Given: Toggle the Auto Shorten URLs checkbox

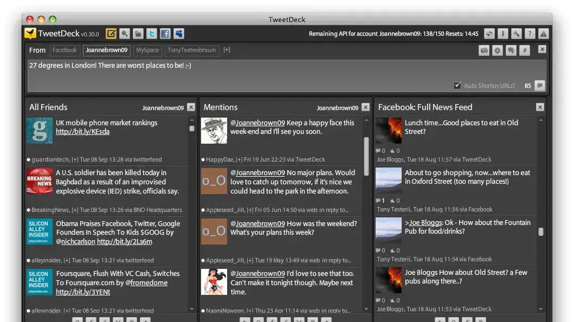Looking at the screenshot, I should click(x=457, y=85).
